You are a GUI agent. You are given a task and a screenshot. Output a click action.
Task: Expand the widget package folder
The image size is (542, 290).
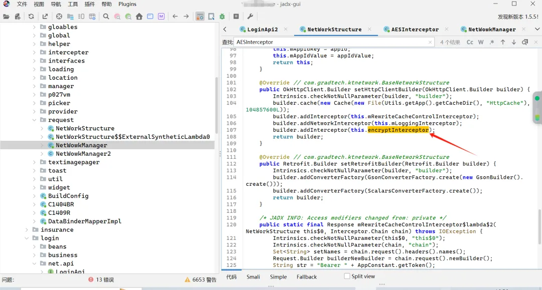coord(34,188)
